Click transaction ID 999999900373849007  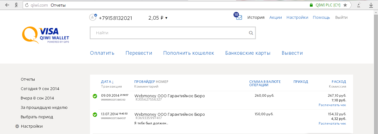[x=113, y=118]
